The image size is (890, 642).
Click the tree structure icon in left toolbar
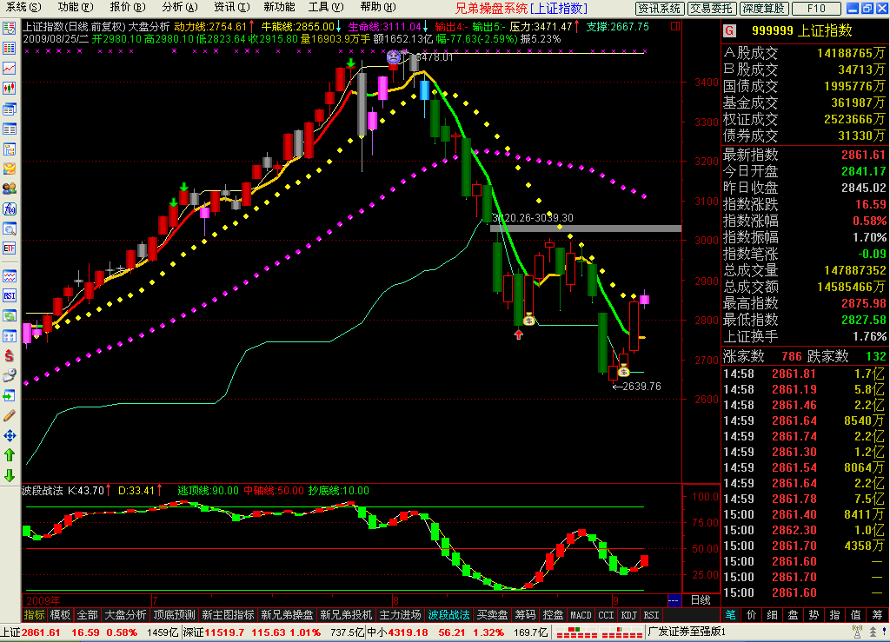[9, 149]
